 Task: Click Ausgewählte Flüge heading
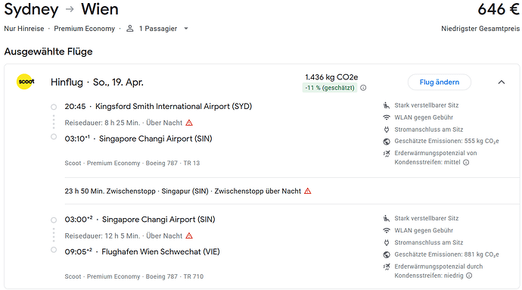(x=48, y=51)
